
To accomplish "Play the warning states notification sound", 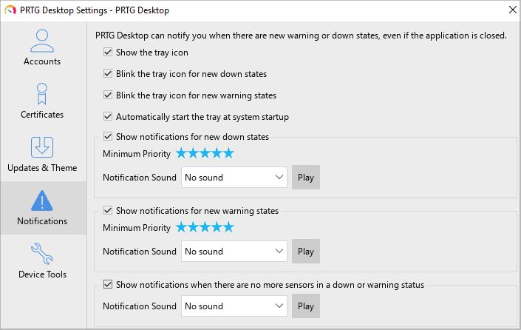I will pyautogui.click(x=306, y=251).
